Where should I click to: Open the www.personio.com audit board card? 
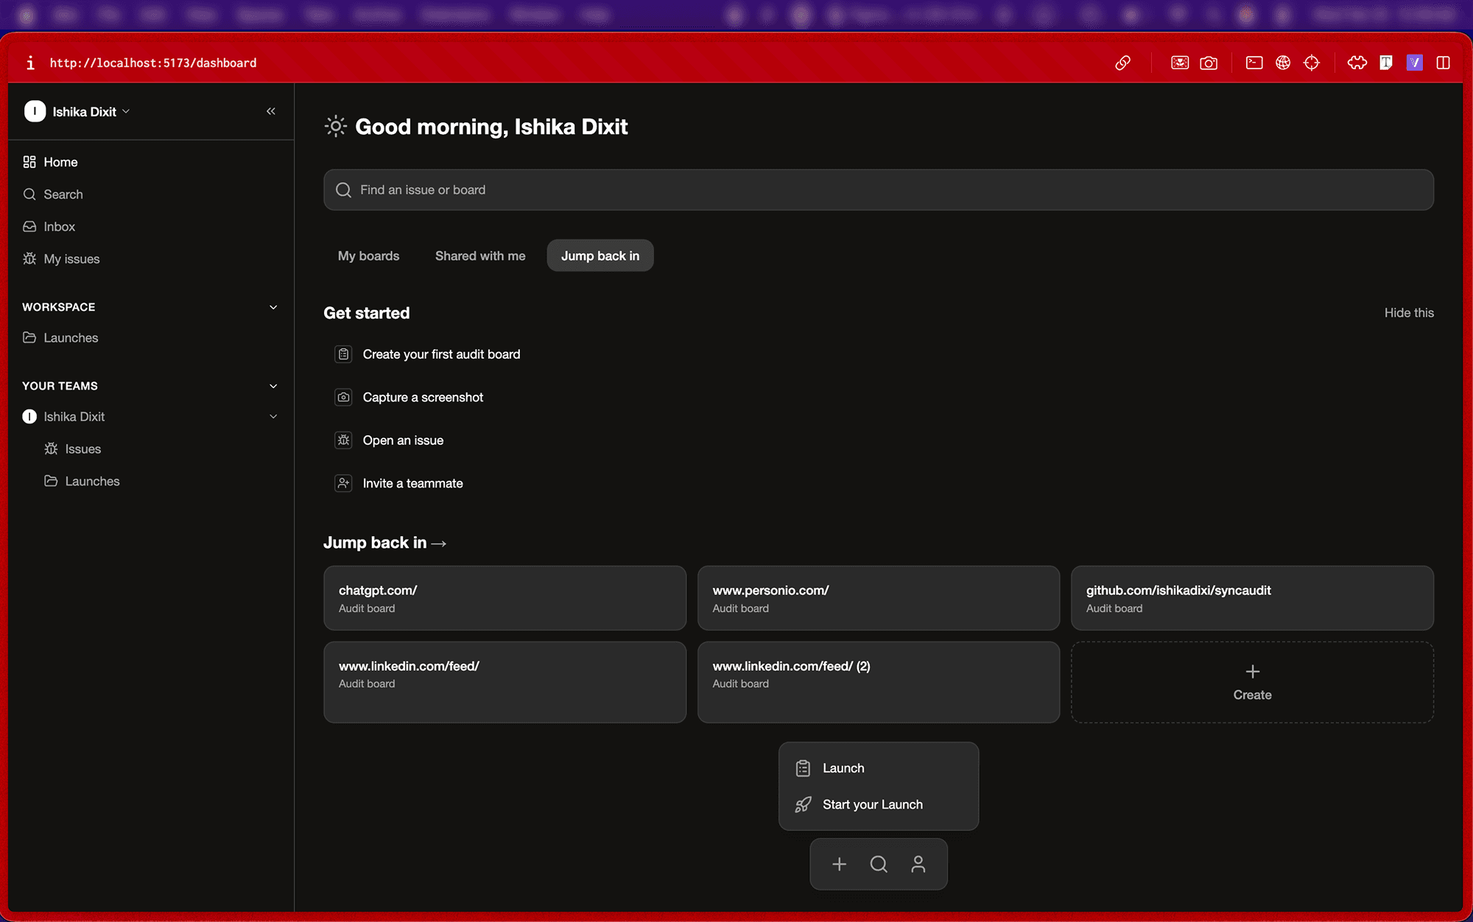tap(878, 598)
